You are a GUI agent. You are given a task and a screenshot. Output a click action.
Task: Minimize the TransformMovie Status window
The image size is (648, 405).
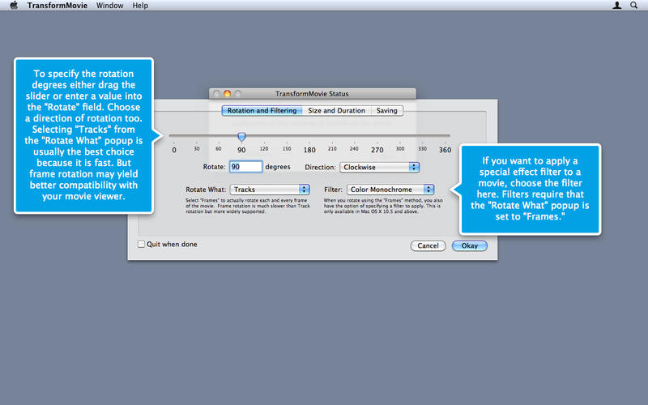(x=227, y=94)
